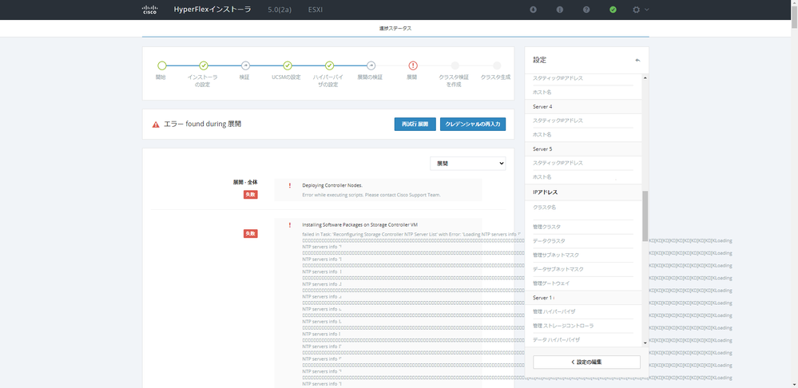
Task: Click the クラスタ検証を作成 step circle
Action: (x=455, y=65)
